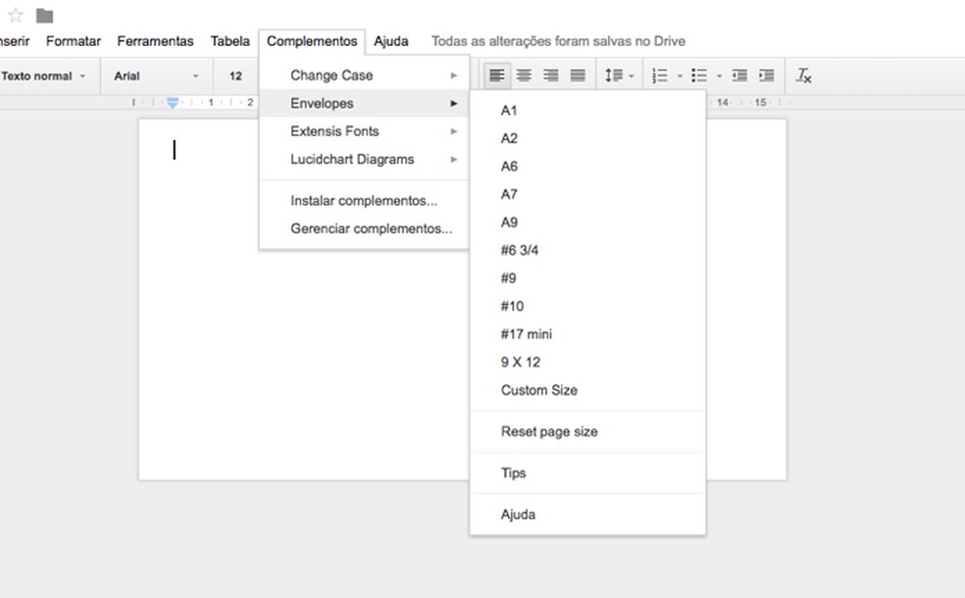Click Instalar complementos...
The width and height of the screenshot is (965, 598).
364,201
